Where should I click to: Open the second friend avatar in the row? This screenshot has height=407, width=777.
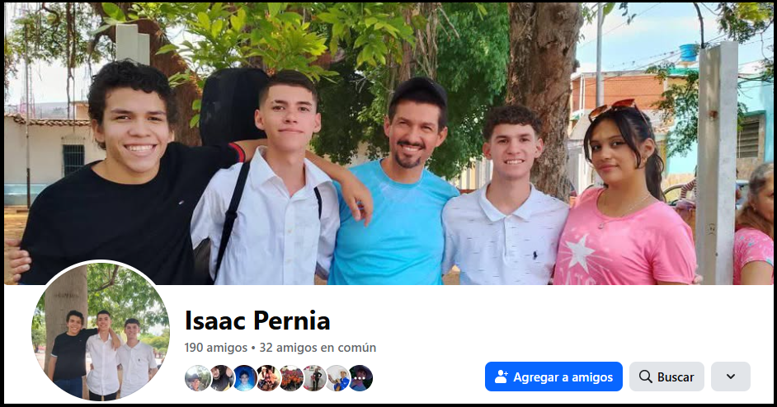[x=222, y=378]
